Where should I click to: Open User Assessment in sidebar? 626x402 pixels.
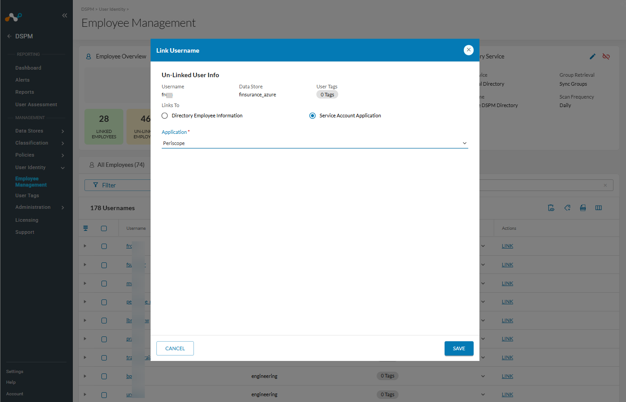coord(36,104)
